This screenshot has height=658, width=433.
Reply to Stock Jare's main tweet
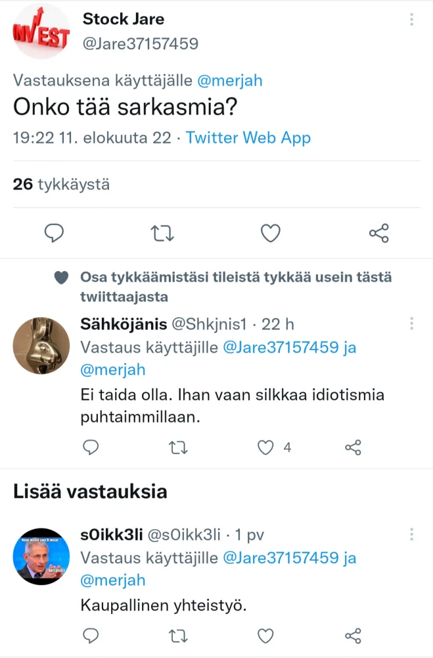pos(54,233)
